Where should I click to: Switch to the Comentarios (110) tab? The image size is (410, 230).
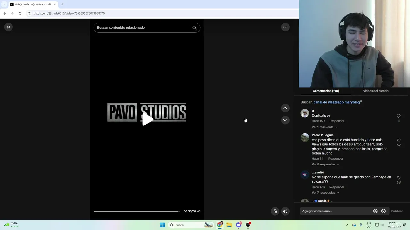[x=326, y=91]
